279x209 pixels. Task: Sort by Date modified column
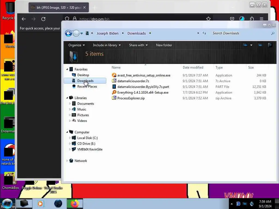click(x=193, y=67)
